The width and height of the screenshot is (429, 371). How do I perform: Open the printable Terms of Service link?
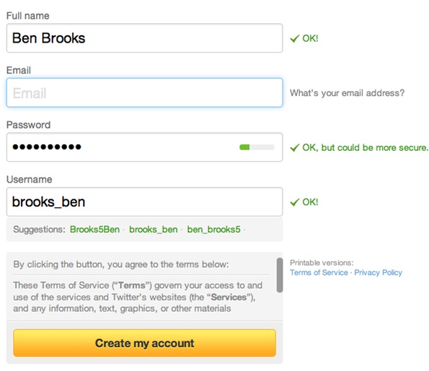[x=319, y=273]
